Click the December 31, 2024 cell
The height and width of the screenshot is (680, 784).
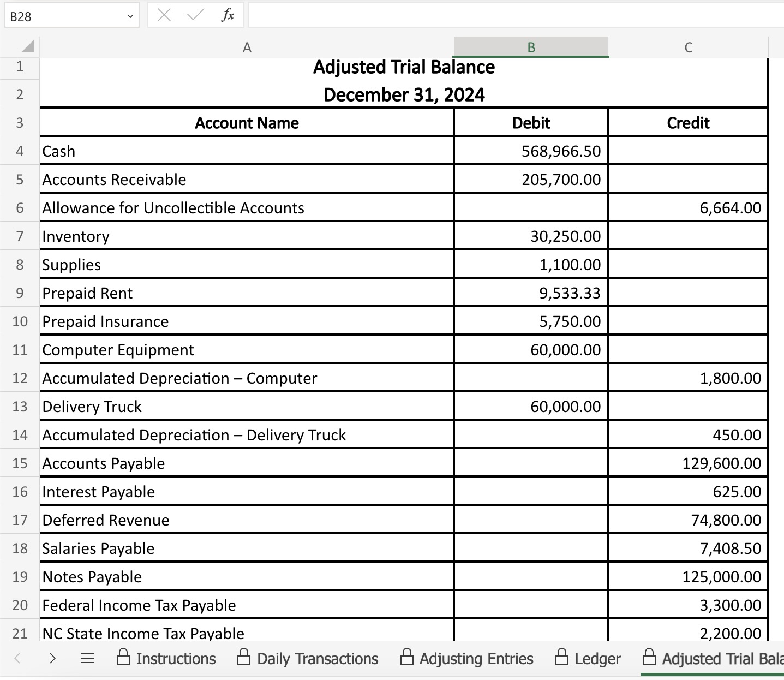pos(404,94)
